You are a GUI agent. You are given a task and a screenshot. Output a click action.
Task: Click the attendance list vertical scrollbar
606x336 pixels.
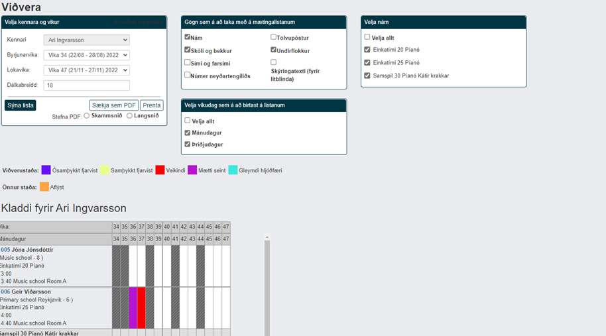(x=267, y=284)
